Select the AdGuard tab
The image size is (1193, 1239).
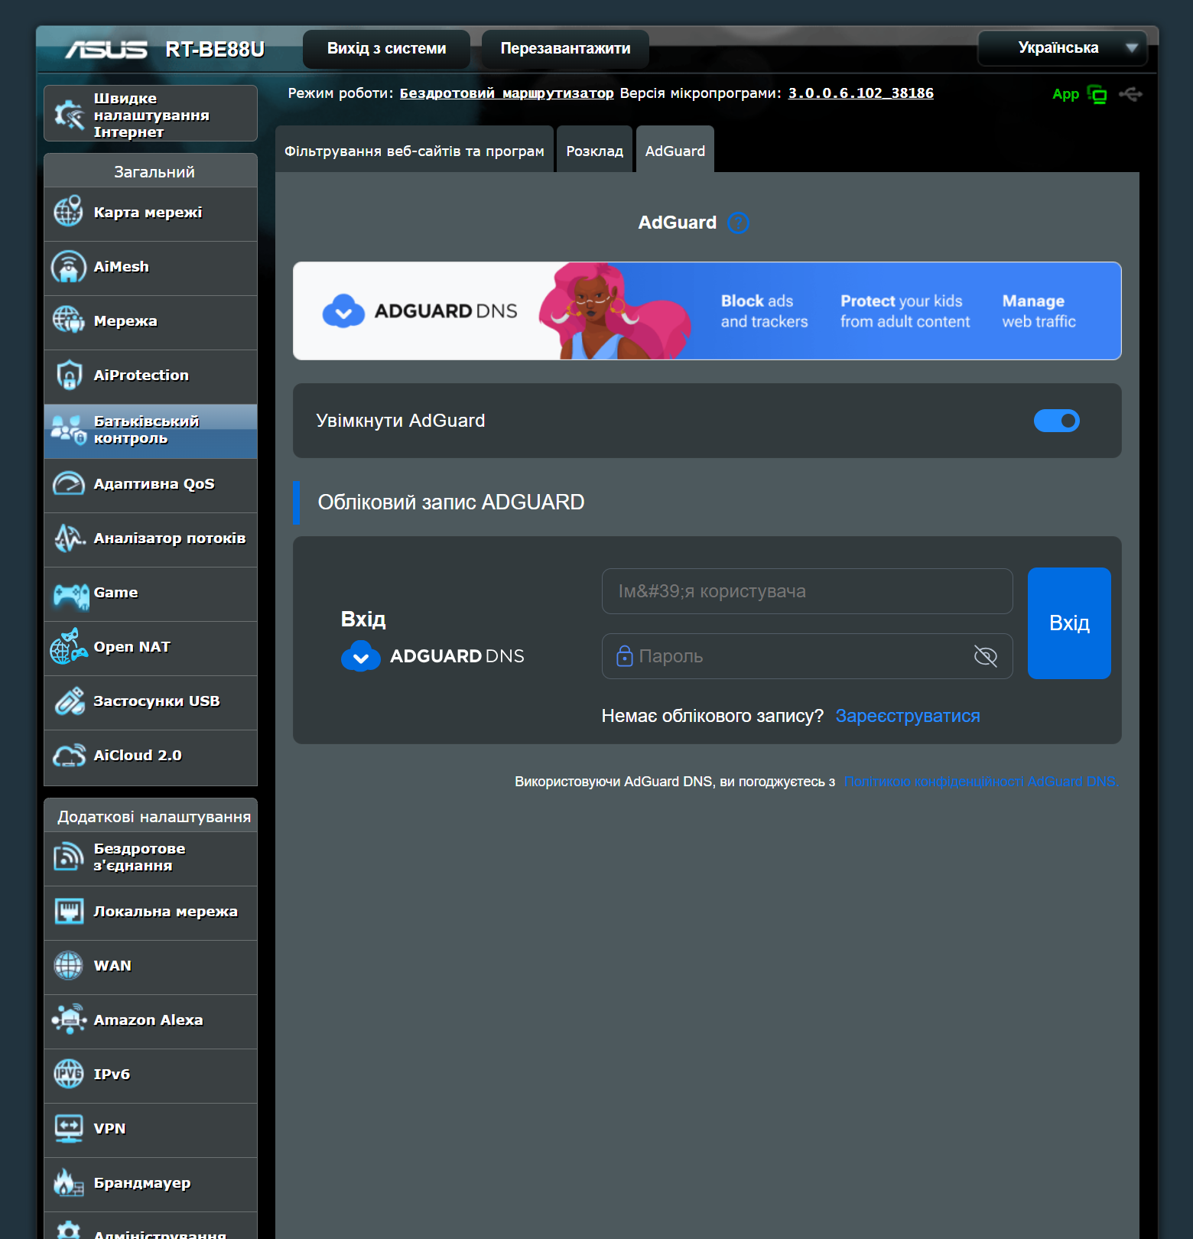pyautogui.click(x=675, y=151)
